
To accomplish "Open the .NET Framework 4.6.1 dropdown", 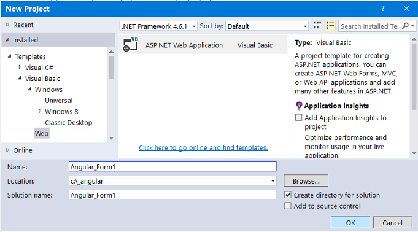I will click(x=158, y=26).
